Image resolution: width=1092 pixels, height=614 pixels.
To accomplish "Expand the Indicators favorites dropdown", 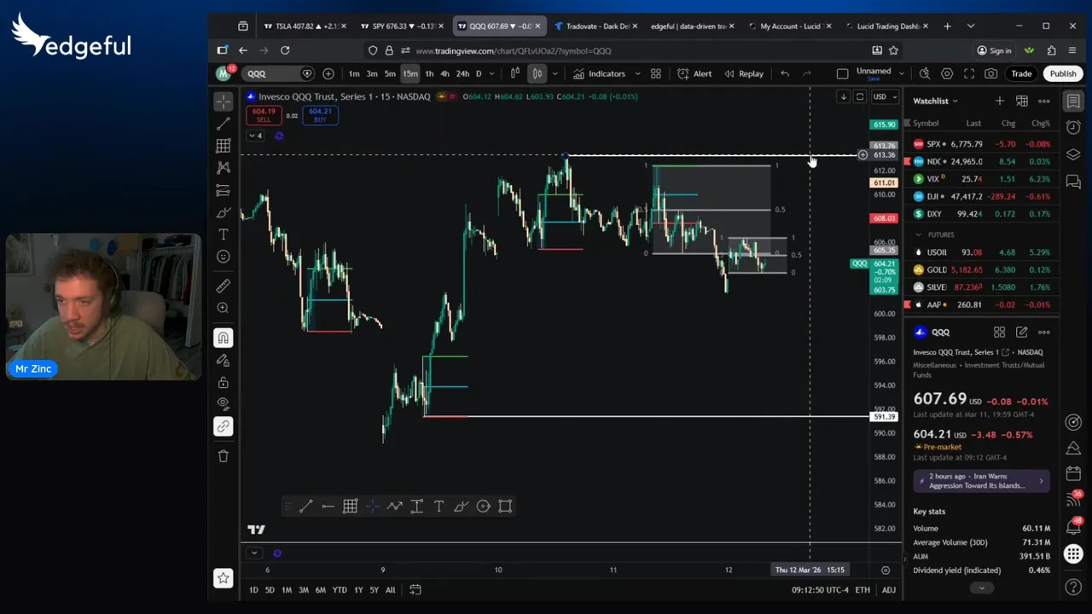I will [x=637, y=74].
